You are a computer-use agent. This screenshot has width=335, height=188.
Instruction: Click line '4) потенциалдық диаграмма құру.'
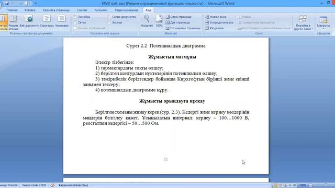(x=132, y=90)
